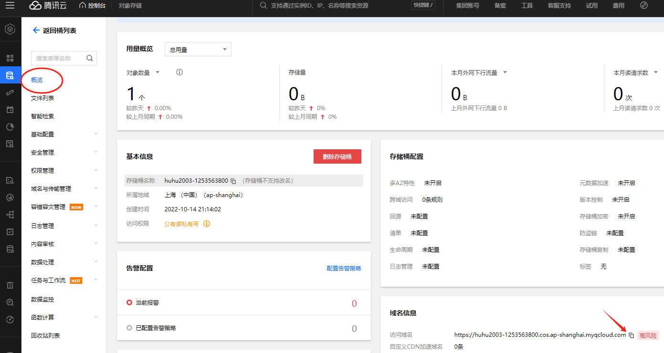Screen dimensions: 664x353
Task: Focus the 搜索菜单名称 search box
Action: pos(58,58)
